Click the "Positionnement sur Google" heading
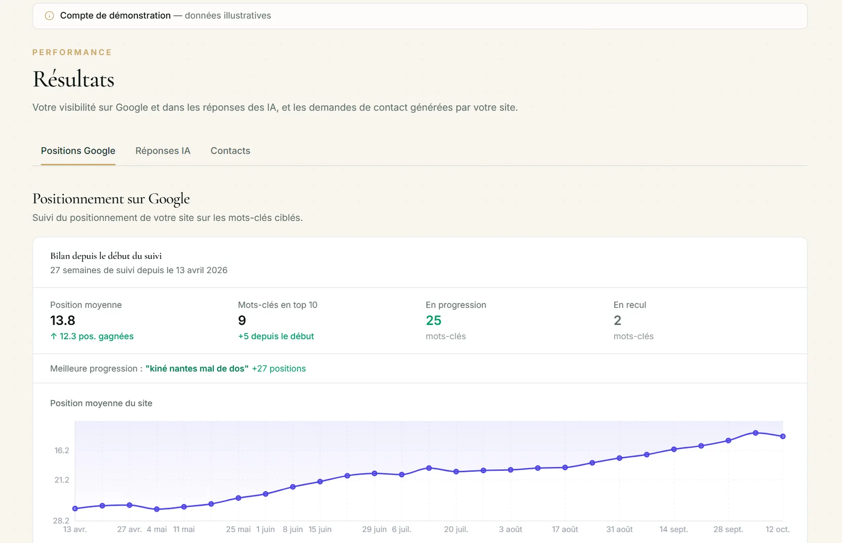Screen dimensions: 842x543 111,199
